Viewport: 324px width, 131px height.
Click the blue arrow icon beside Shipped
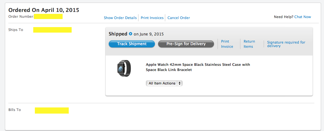point(130,34)
